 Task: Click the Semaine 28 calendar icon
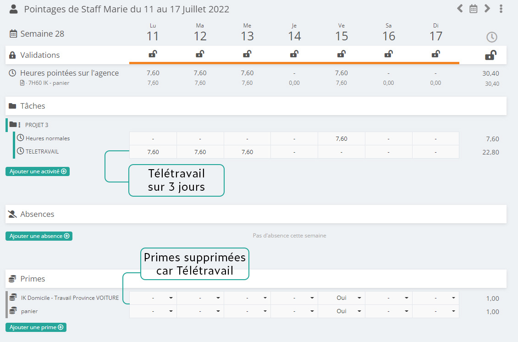pyautogui.click(x=13, y=33)
